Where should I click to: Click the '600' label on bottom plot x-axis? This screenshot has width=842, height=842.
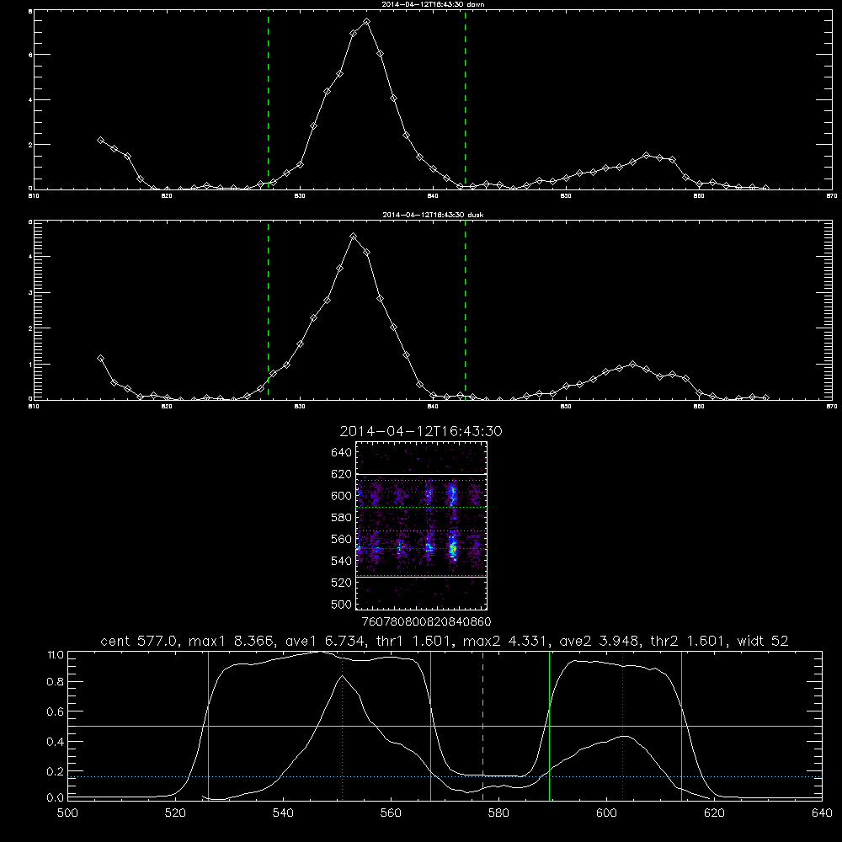[606, 813]
